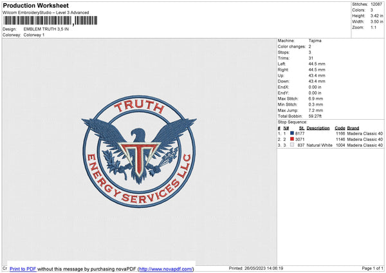Click the 'Colorway 1' value
Viewport: 386px width, 273px height.
coord(34,35)
